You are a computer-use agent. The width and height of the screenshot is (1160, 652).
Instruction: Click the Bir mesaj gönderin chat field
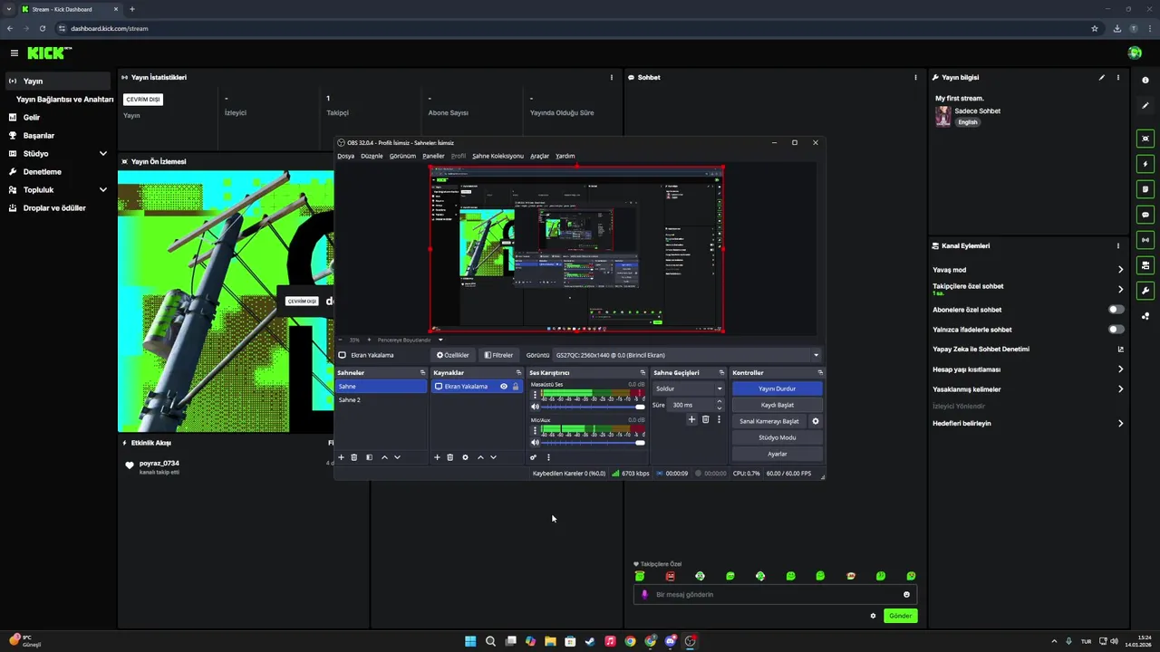(x=775, y=595)
